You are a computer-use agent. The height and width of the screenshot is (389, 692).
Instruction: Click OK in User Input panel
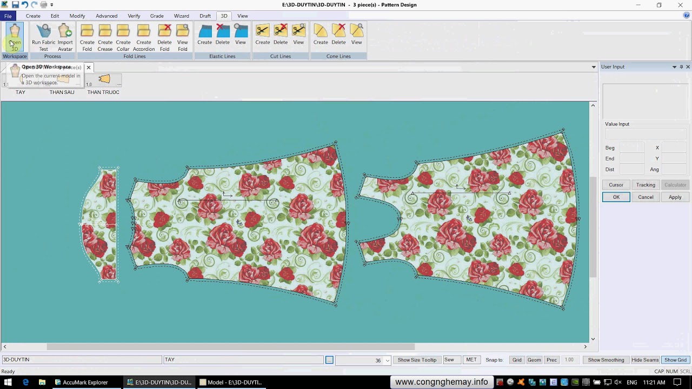click(x=616, y=197)
